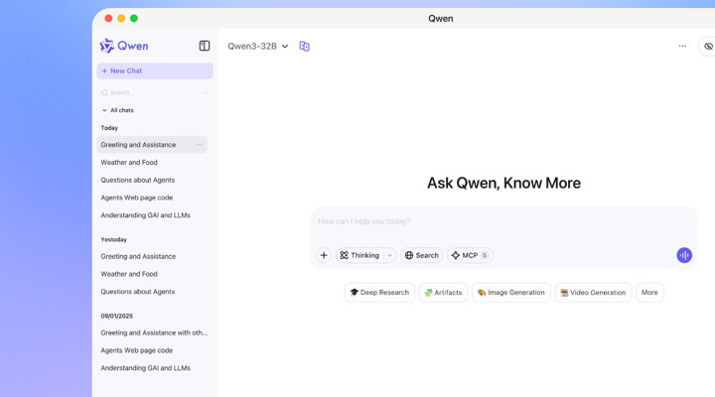
Task: Open the three-dot options menu at top right
Action: (x=682, y=46)
